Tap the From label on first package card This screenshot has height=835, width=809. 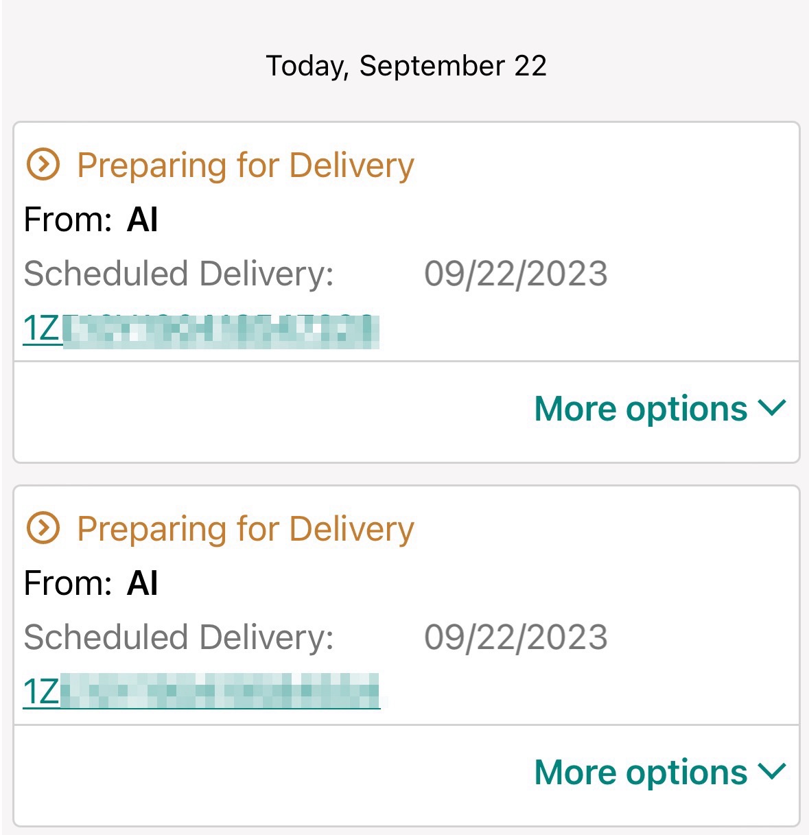tap(68, 220)
